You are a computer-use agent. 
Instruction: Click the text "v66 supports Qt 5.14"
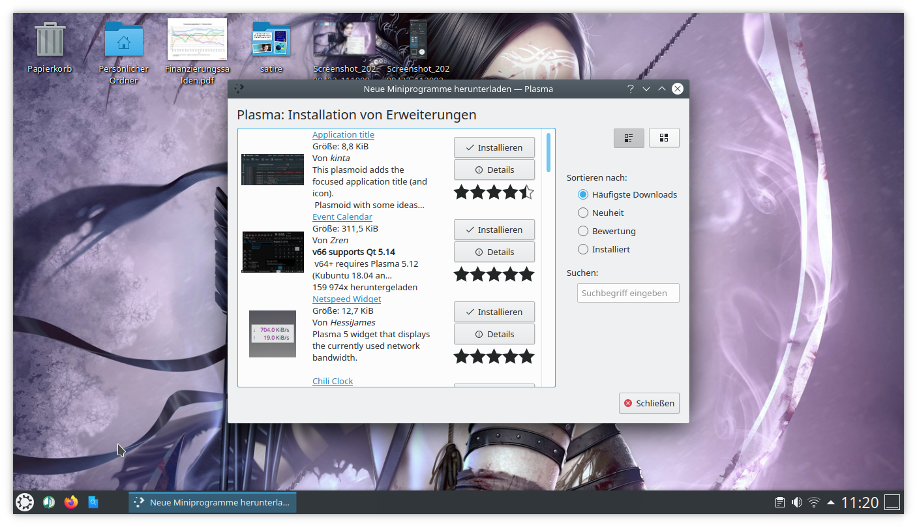353,252
